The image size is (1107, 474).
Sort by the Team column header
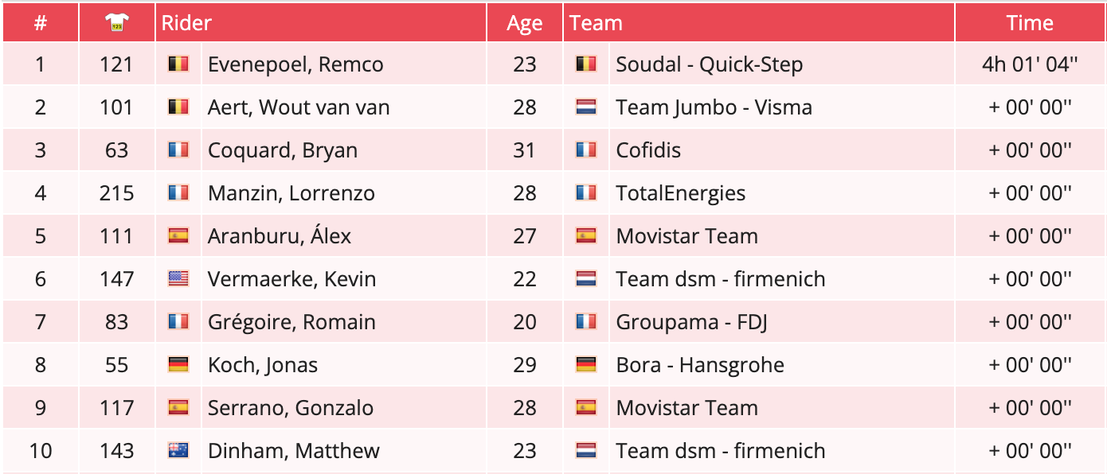point(596,23)
